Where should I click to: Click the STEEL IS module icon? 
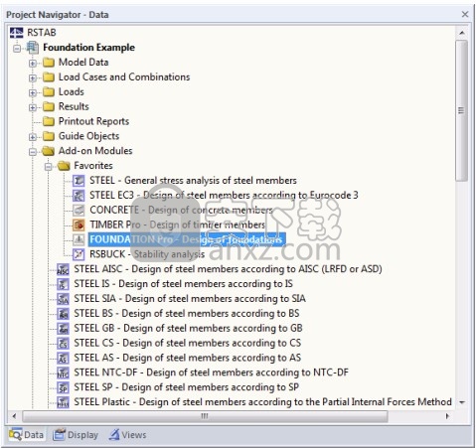pyautogui.click(x=63, y=284)
